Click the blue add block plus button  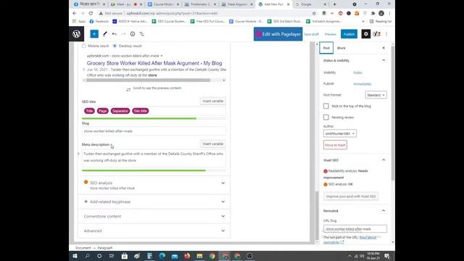click(x=94, y=34)
